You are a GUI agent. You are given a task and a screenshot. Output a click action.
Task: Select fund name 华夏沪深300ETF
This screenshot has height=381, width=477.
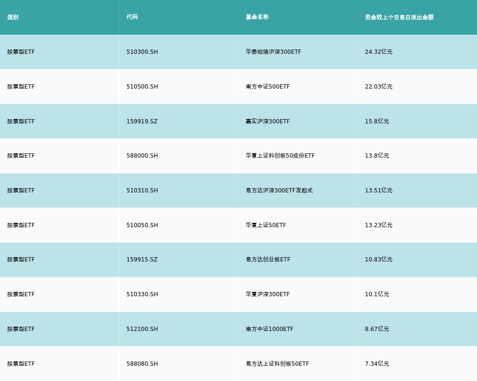(x=268, y=294)
